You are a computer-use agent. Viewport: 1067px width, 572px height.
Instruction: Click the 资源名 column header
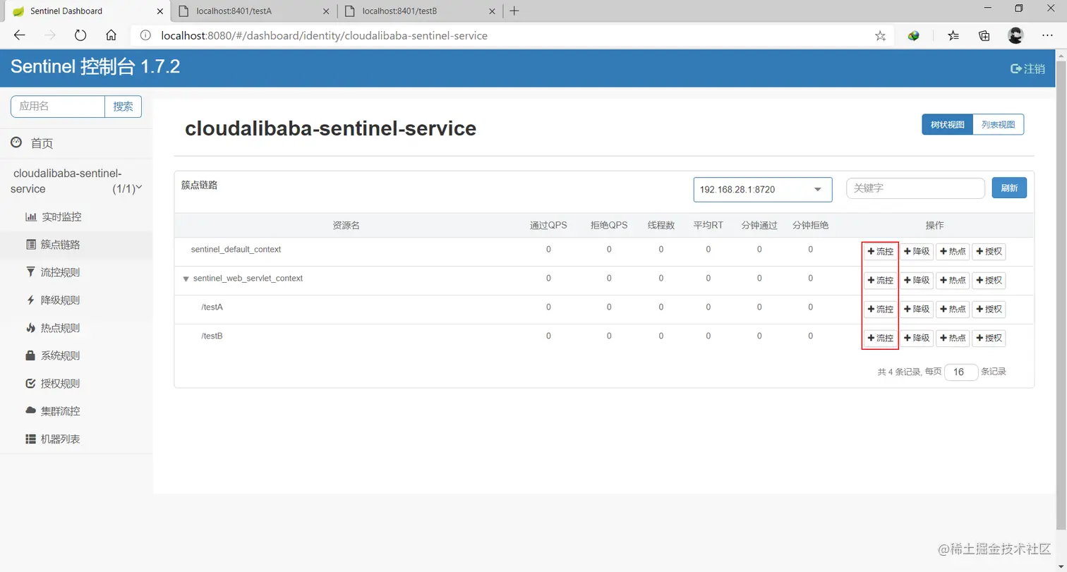[x=346, y=225]
